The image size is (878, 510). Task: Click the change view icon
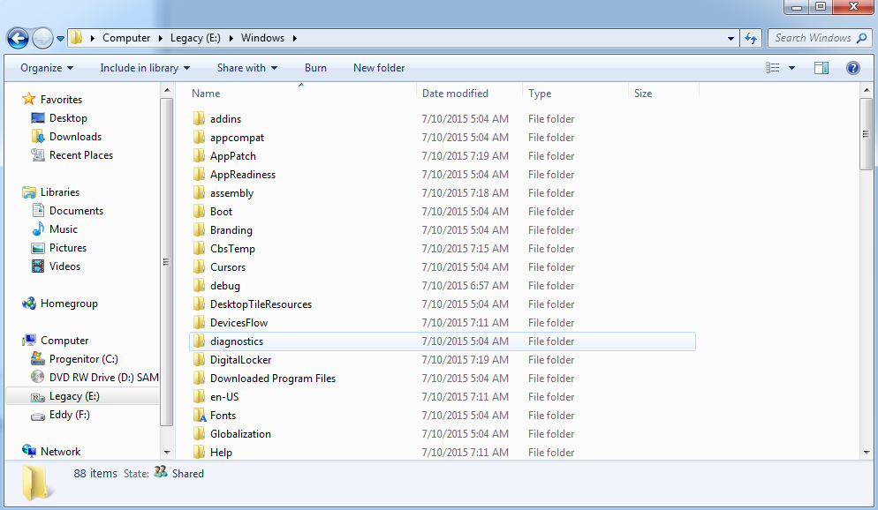773,68
